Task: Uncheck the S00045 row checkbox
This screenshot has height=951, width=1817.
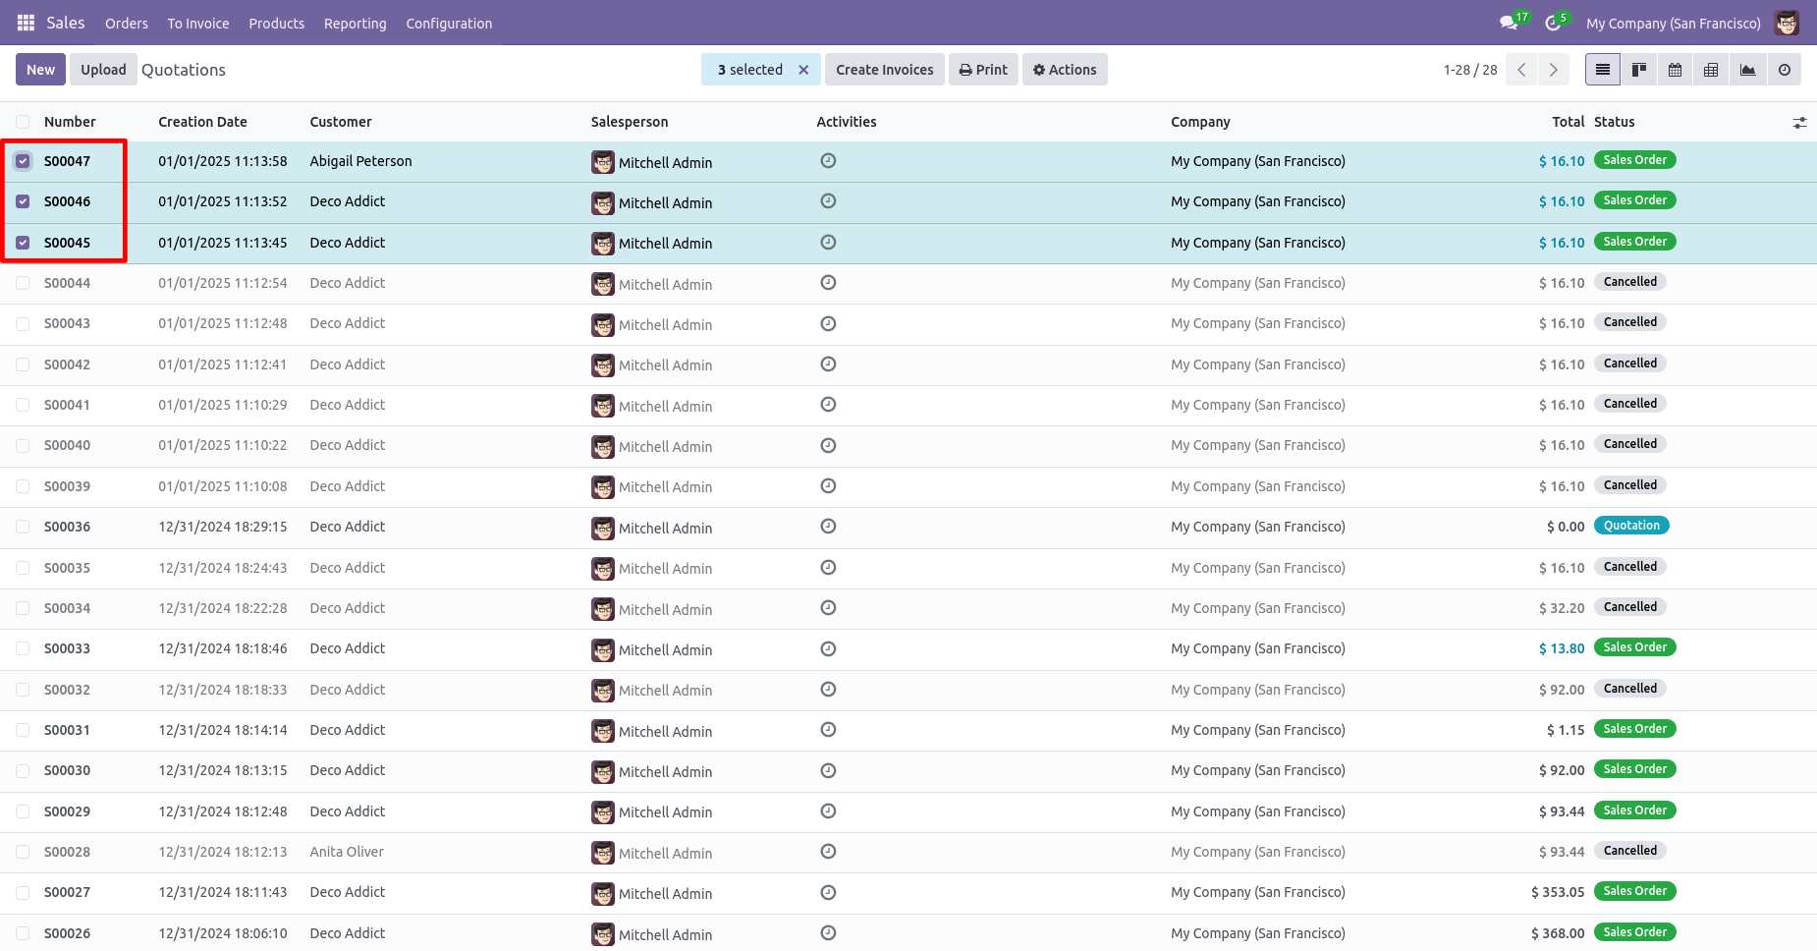Action: click(23, 243)
